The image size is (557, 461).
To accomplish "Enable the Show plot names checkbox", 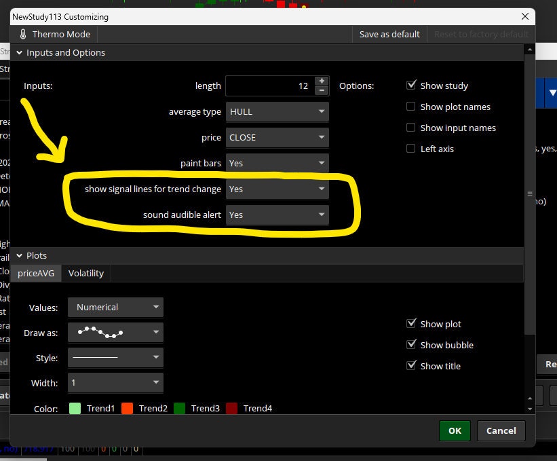I will click(x=410, y=107).
